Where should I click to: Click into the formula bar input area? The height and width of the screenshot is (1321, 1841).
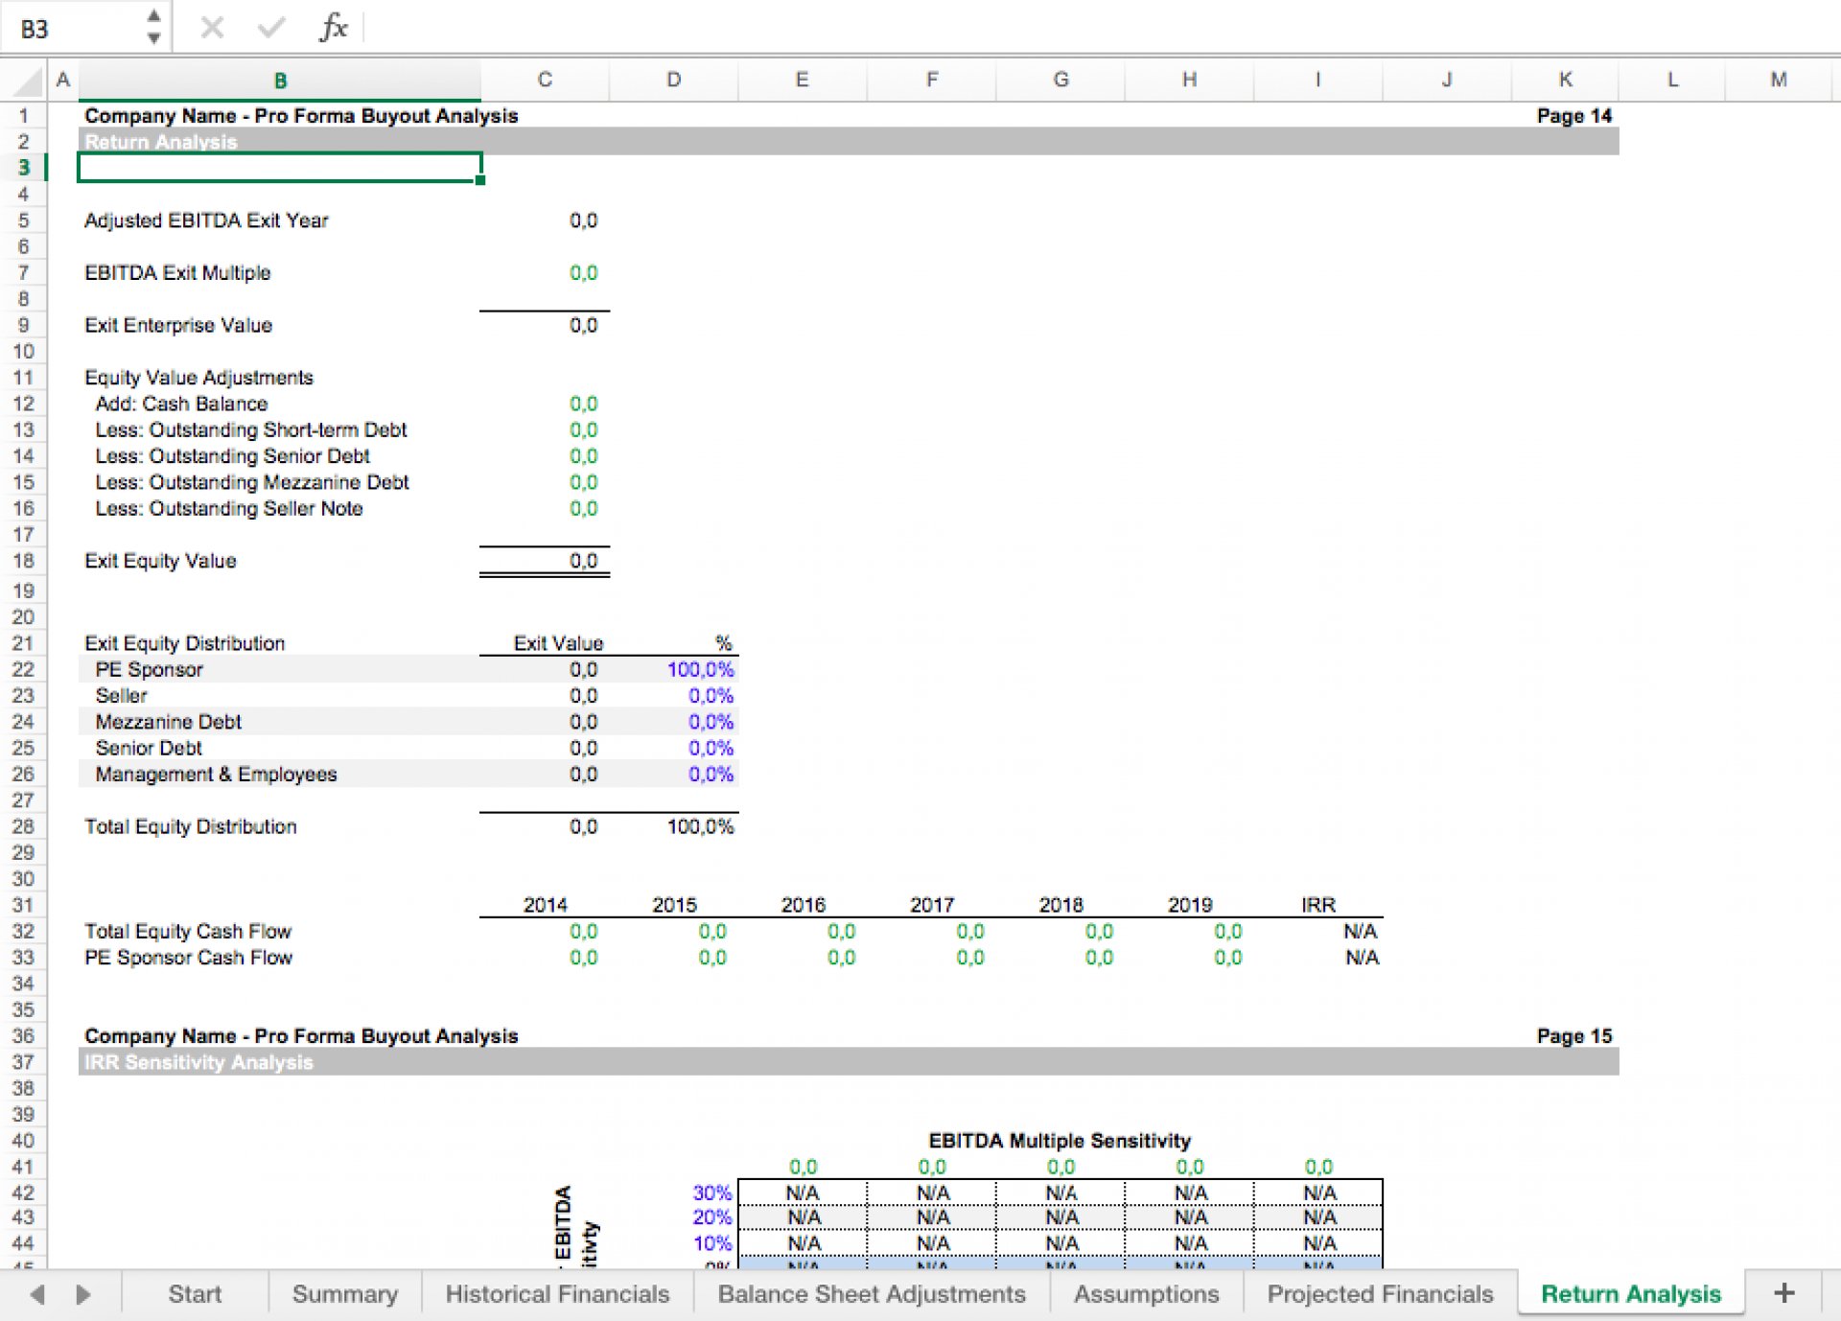[x=1103, y=28]
